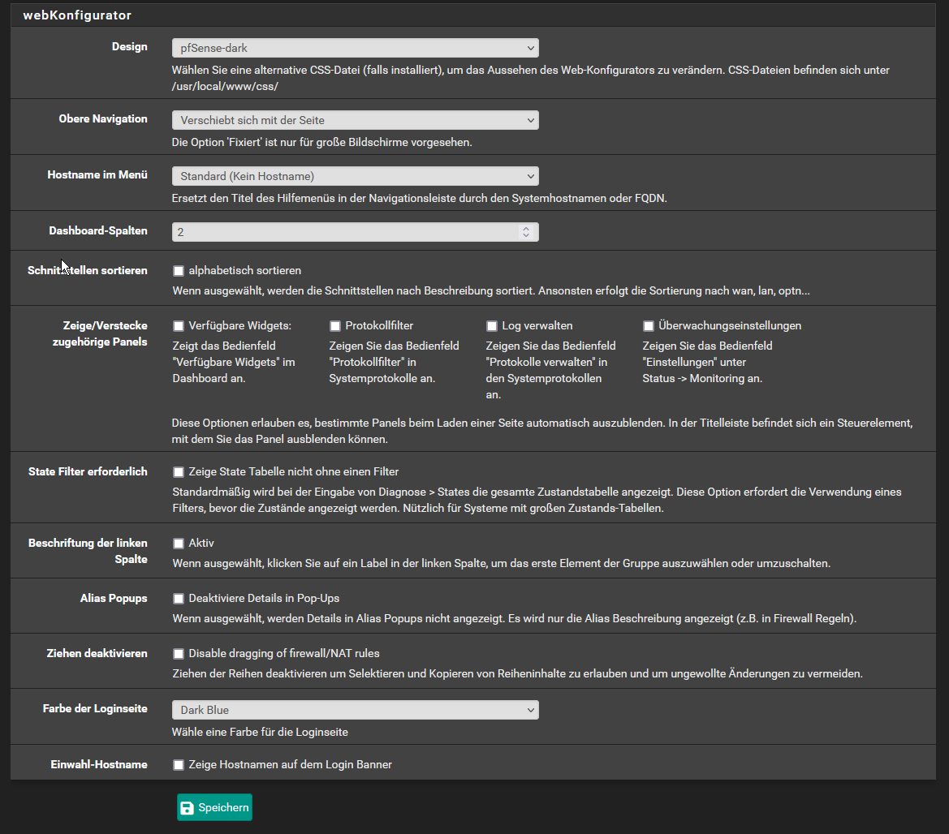Click the Dashboard-Spalten stepper arrows
Screen dimensions: 949x834
coord(526,232)
